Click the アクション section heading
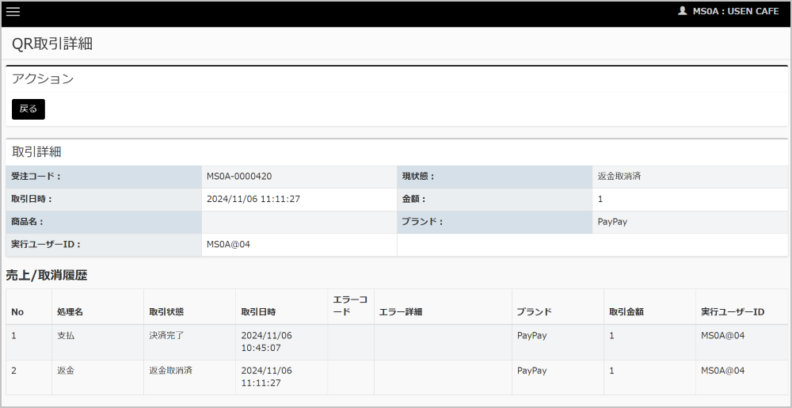Image resolution: width=792 pixels, height=408 pixels. (43, 79)
